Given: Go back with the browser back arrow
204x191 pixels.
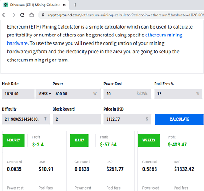Looking at the screenshot, I should point(4,15).
